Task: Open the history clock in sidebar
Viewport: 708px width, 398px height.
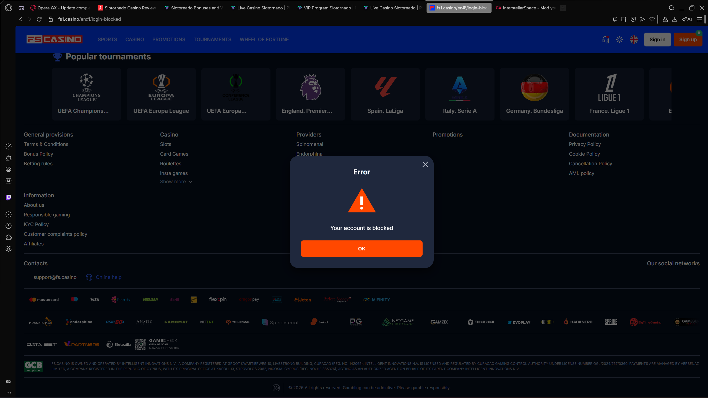Action: pyautogui.click(x=9, y=226)
